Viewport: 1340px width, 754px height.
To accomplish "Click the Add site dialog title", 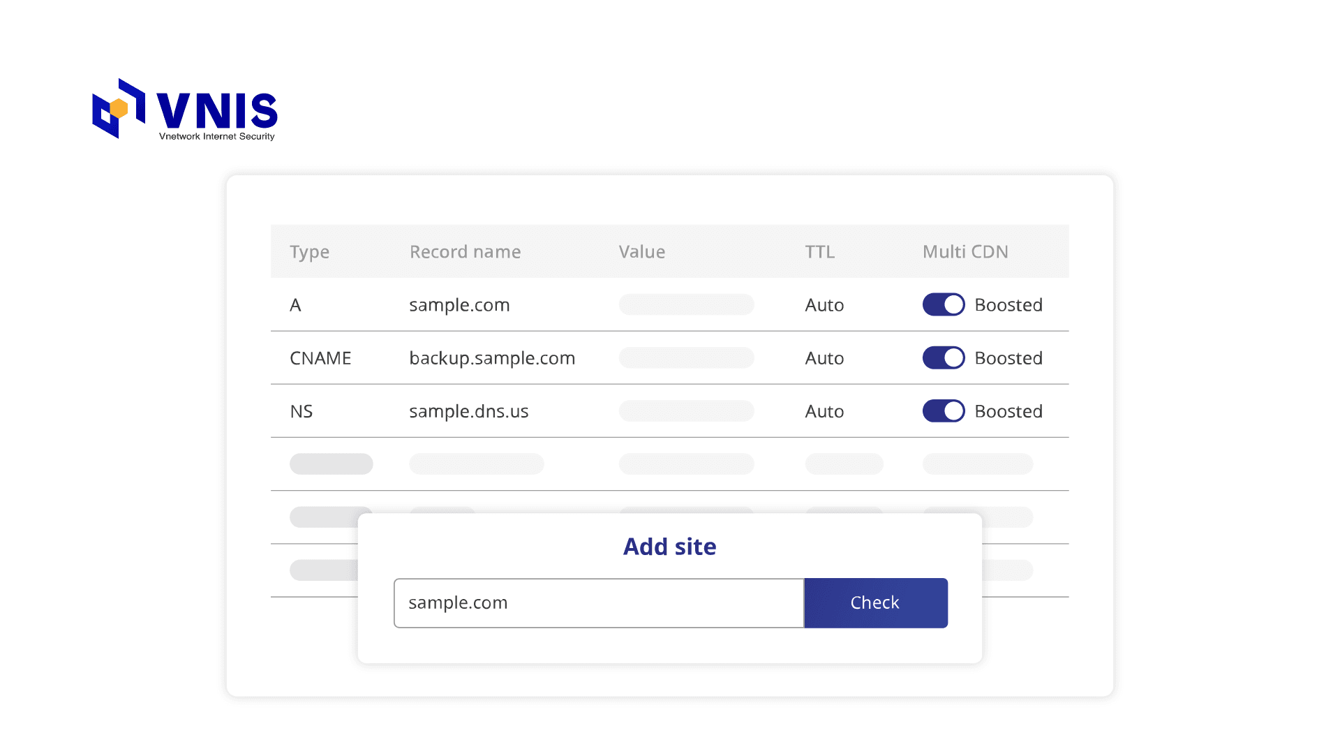I will tap(669, 547).
